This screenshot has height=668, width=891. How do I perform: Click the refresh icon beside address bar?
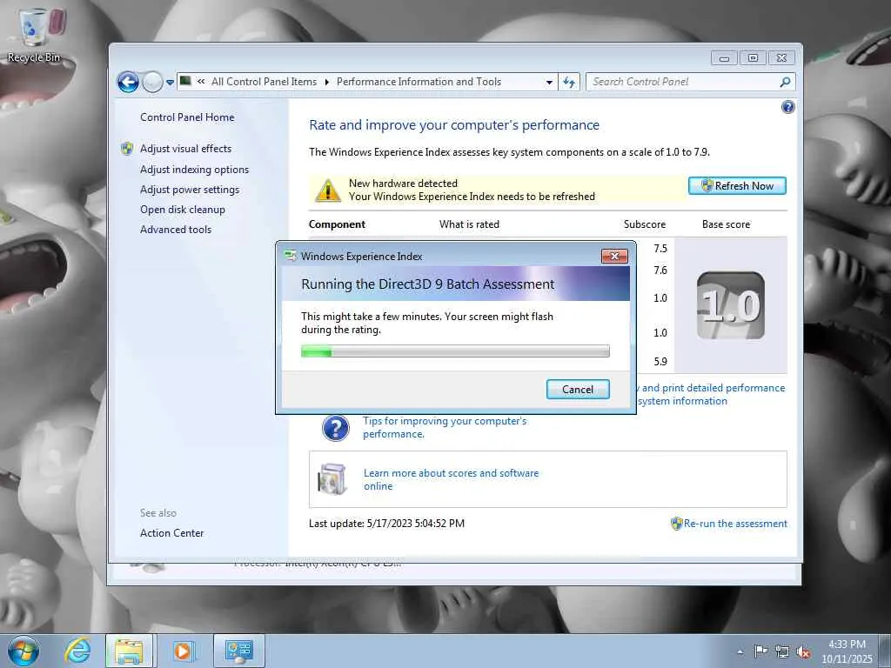click(569, 83)
